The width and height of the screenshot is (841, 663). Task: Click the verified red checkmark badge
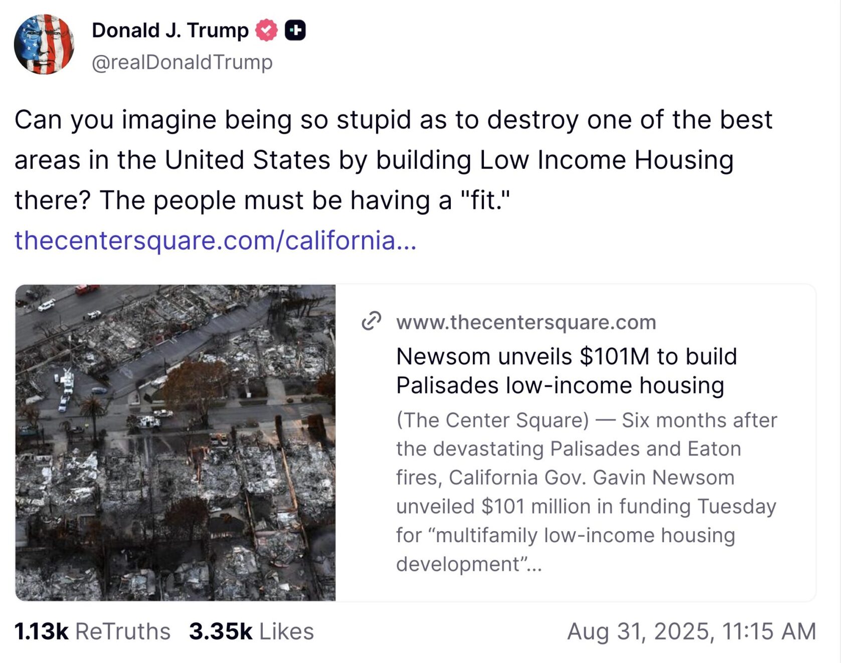click(266, 31)
